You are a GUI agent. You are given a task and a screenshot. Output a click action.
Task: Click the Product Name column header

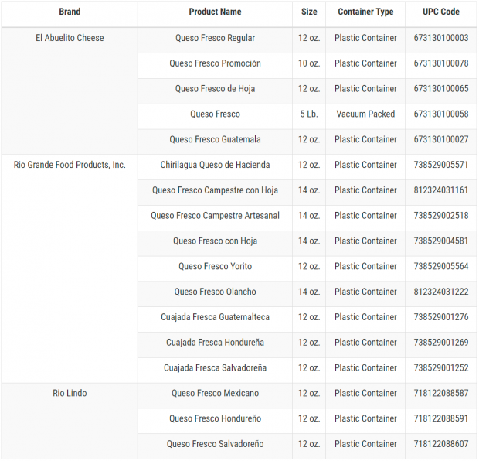(215, 12)
